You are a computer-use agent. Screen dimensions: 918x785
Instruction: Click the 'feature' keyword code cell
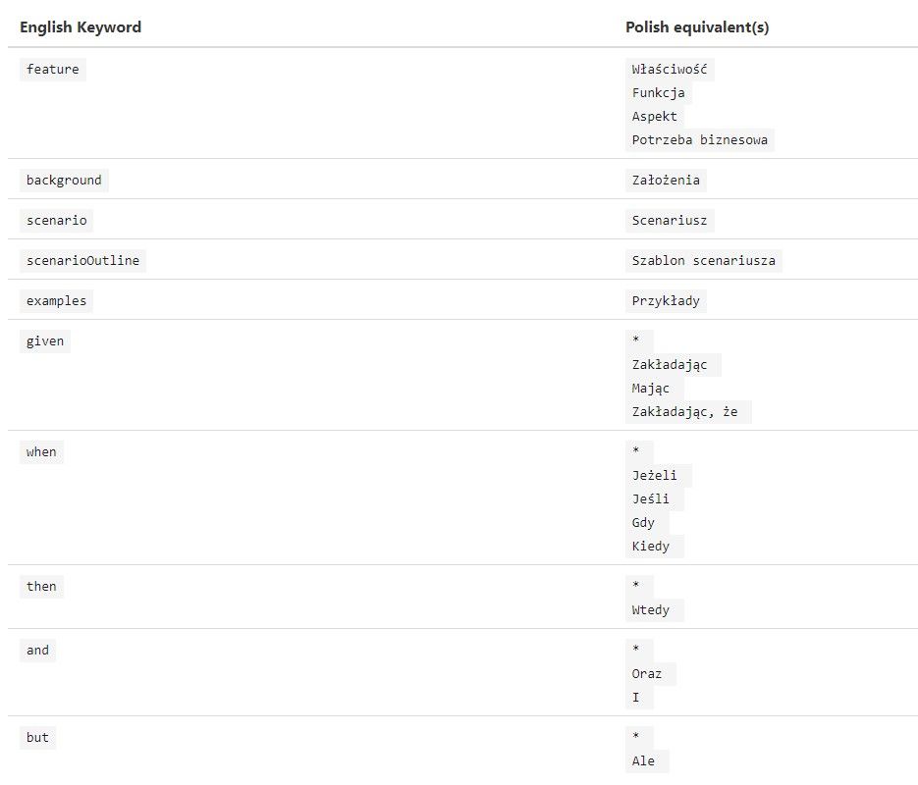coord(53,70)
